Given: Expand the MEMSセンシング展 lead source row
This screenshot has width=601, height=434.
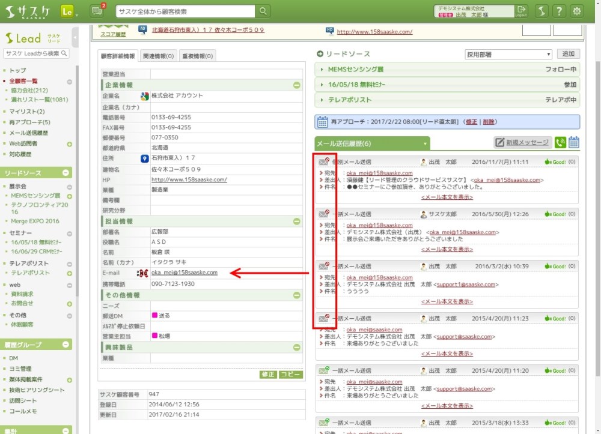Looking at the screenshot, I should coord(322,70).
